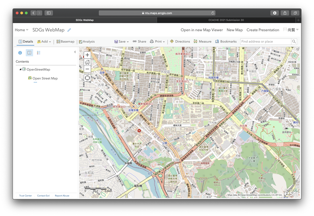Zoom in on the map

(87, 55)
